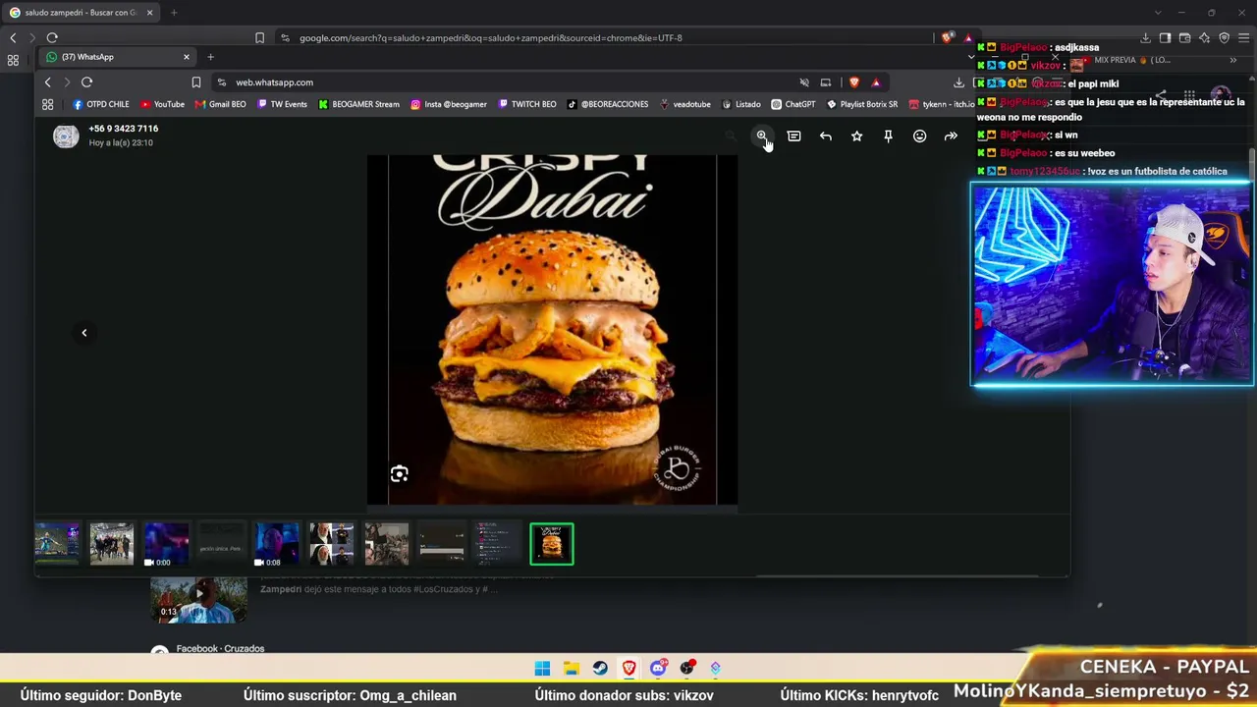Open the veadotube bookmark
Image resolution: width=1257 pixels, height=707 pixels.
[x=684, y=104]
